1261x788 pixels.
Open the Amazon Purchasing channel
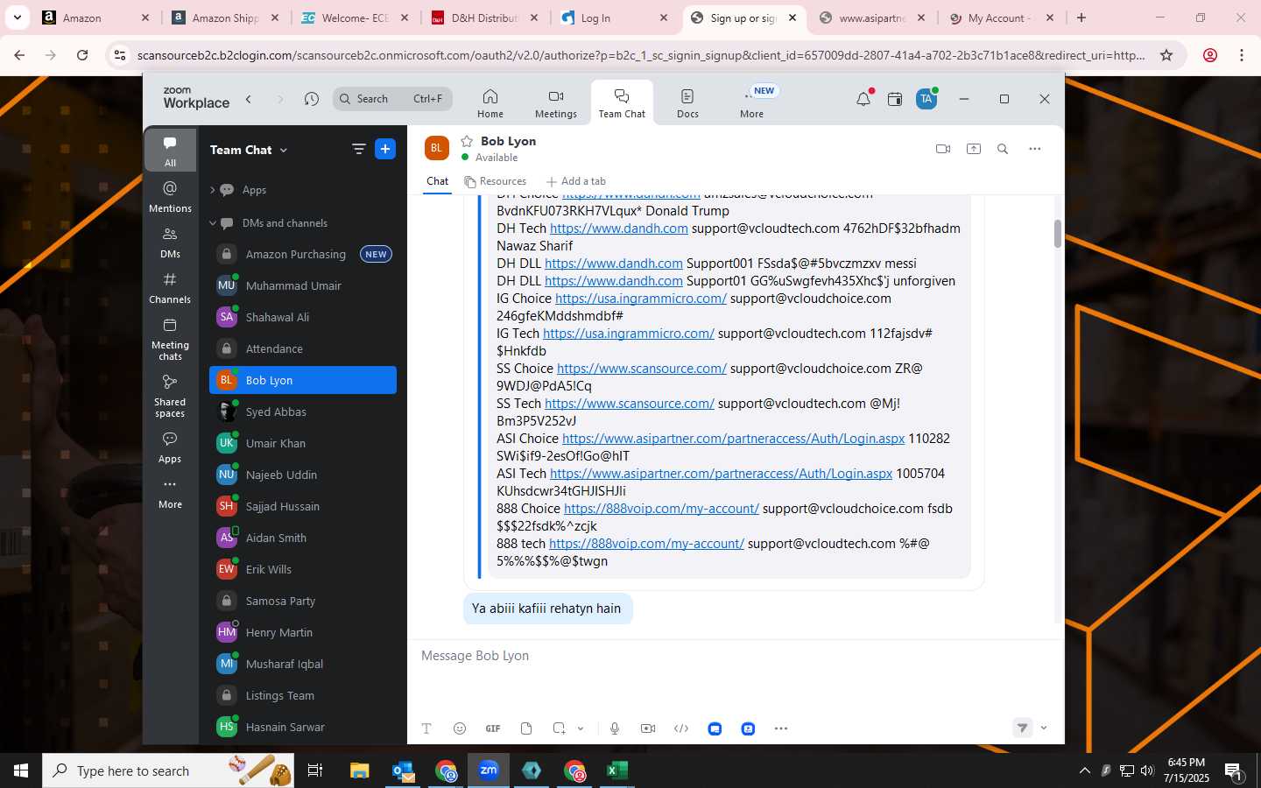click(x=303, y=254)
